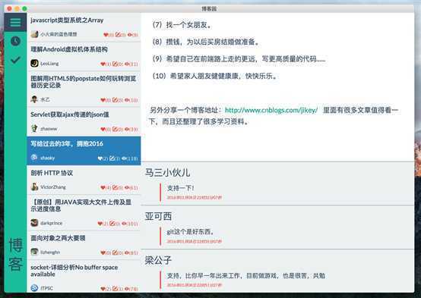421x298 pixels.
Task: Click commenter name 亚可西
Action: tap(158, 216)
